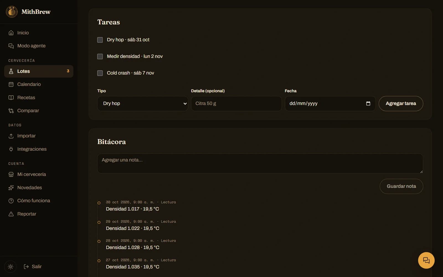The height and width of the screenshot is (277, 443).
Task: Click the Agregar una nota text area
Action: pos(260,163)
